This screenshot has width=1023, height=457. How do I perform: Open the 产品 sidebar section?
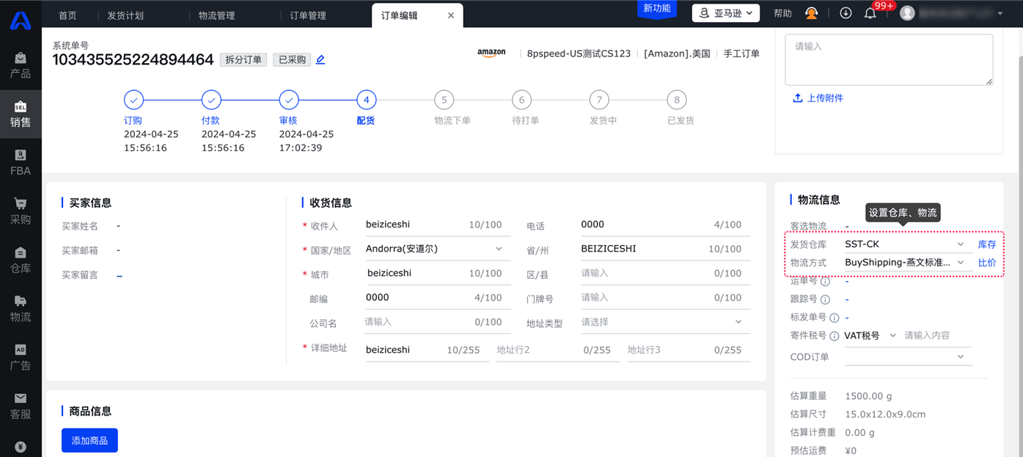21,65
